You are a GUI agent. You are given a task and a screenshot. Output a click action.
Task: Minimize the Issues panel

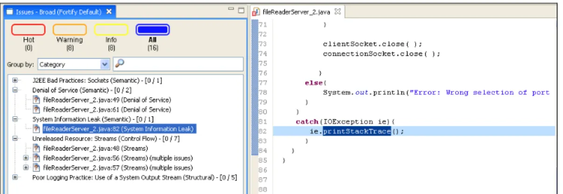tap(231, 9)
